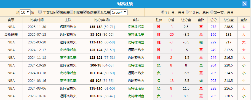Select the date 2025-11-30
The image size is (251, 100).
coord(37,27)
